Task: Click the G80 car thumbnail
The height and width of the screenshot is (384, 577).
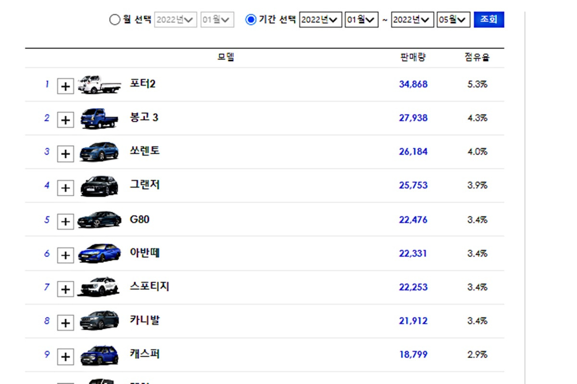Action: [x=99, y=220]
